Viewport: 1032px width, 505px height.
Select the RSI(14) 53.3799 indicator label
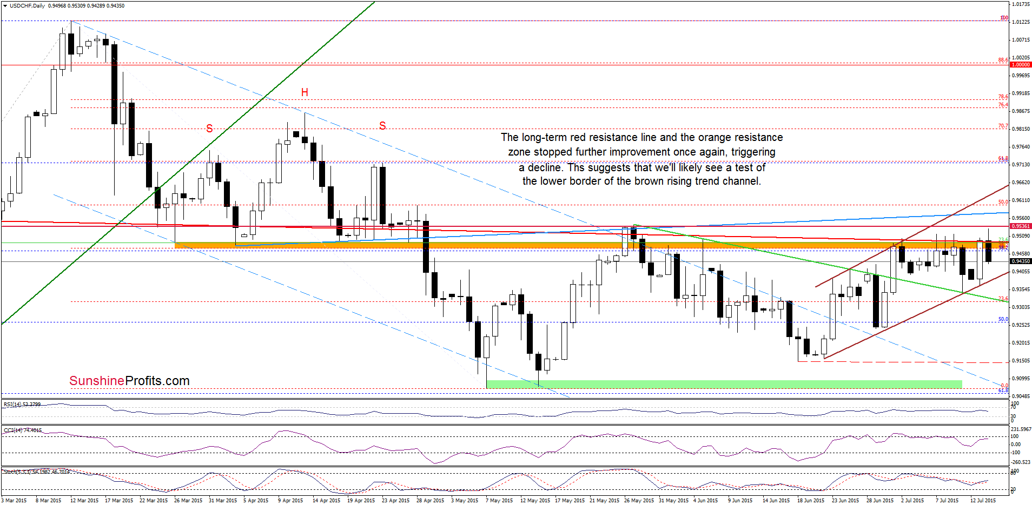click(22, 404)
